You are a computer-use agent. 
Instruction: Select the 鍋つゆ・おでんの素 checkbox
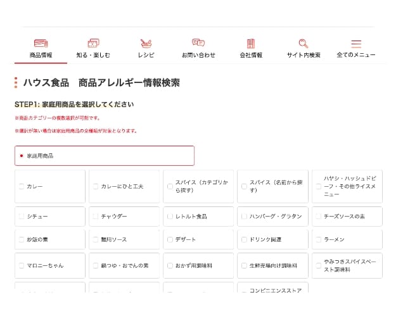pos(96,265)
